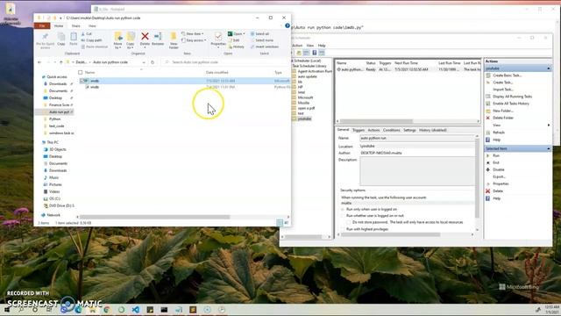Click Display All Running Tasks

coord(512,97)
